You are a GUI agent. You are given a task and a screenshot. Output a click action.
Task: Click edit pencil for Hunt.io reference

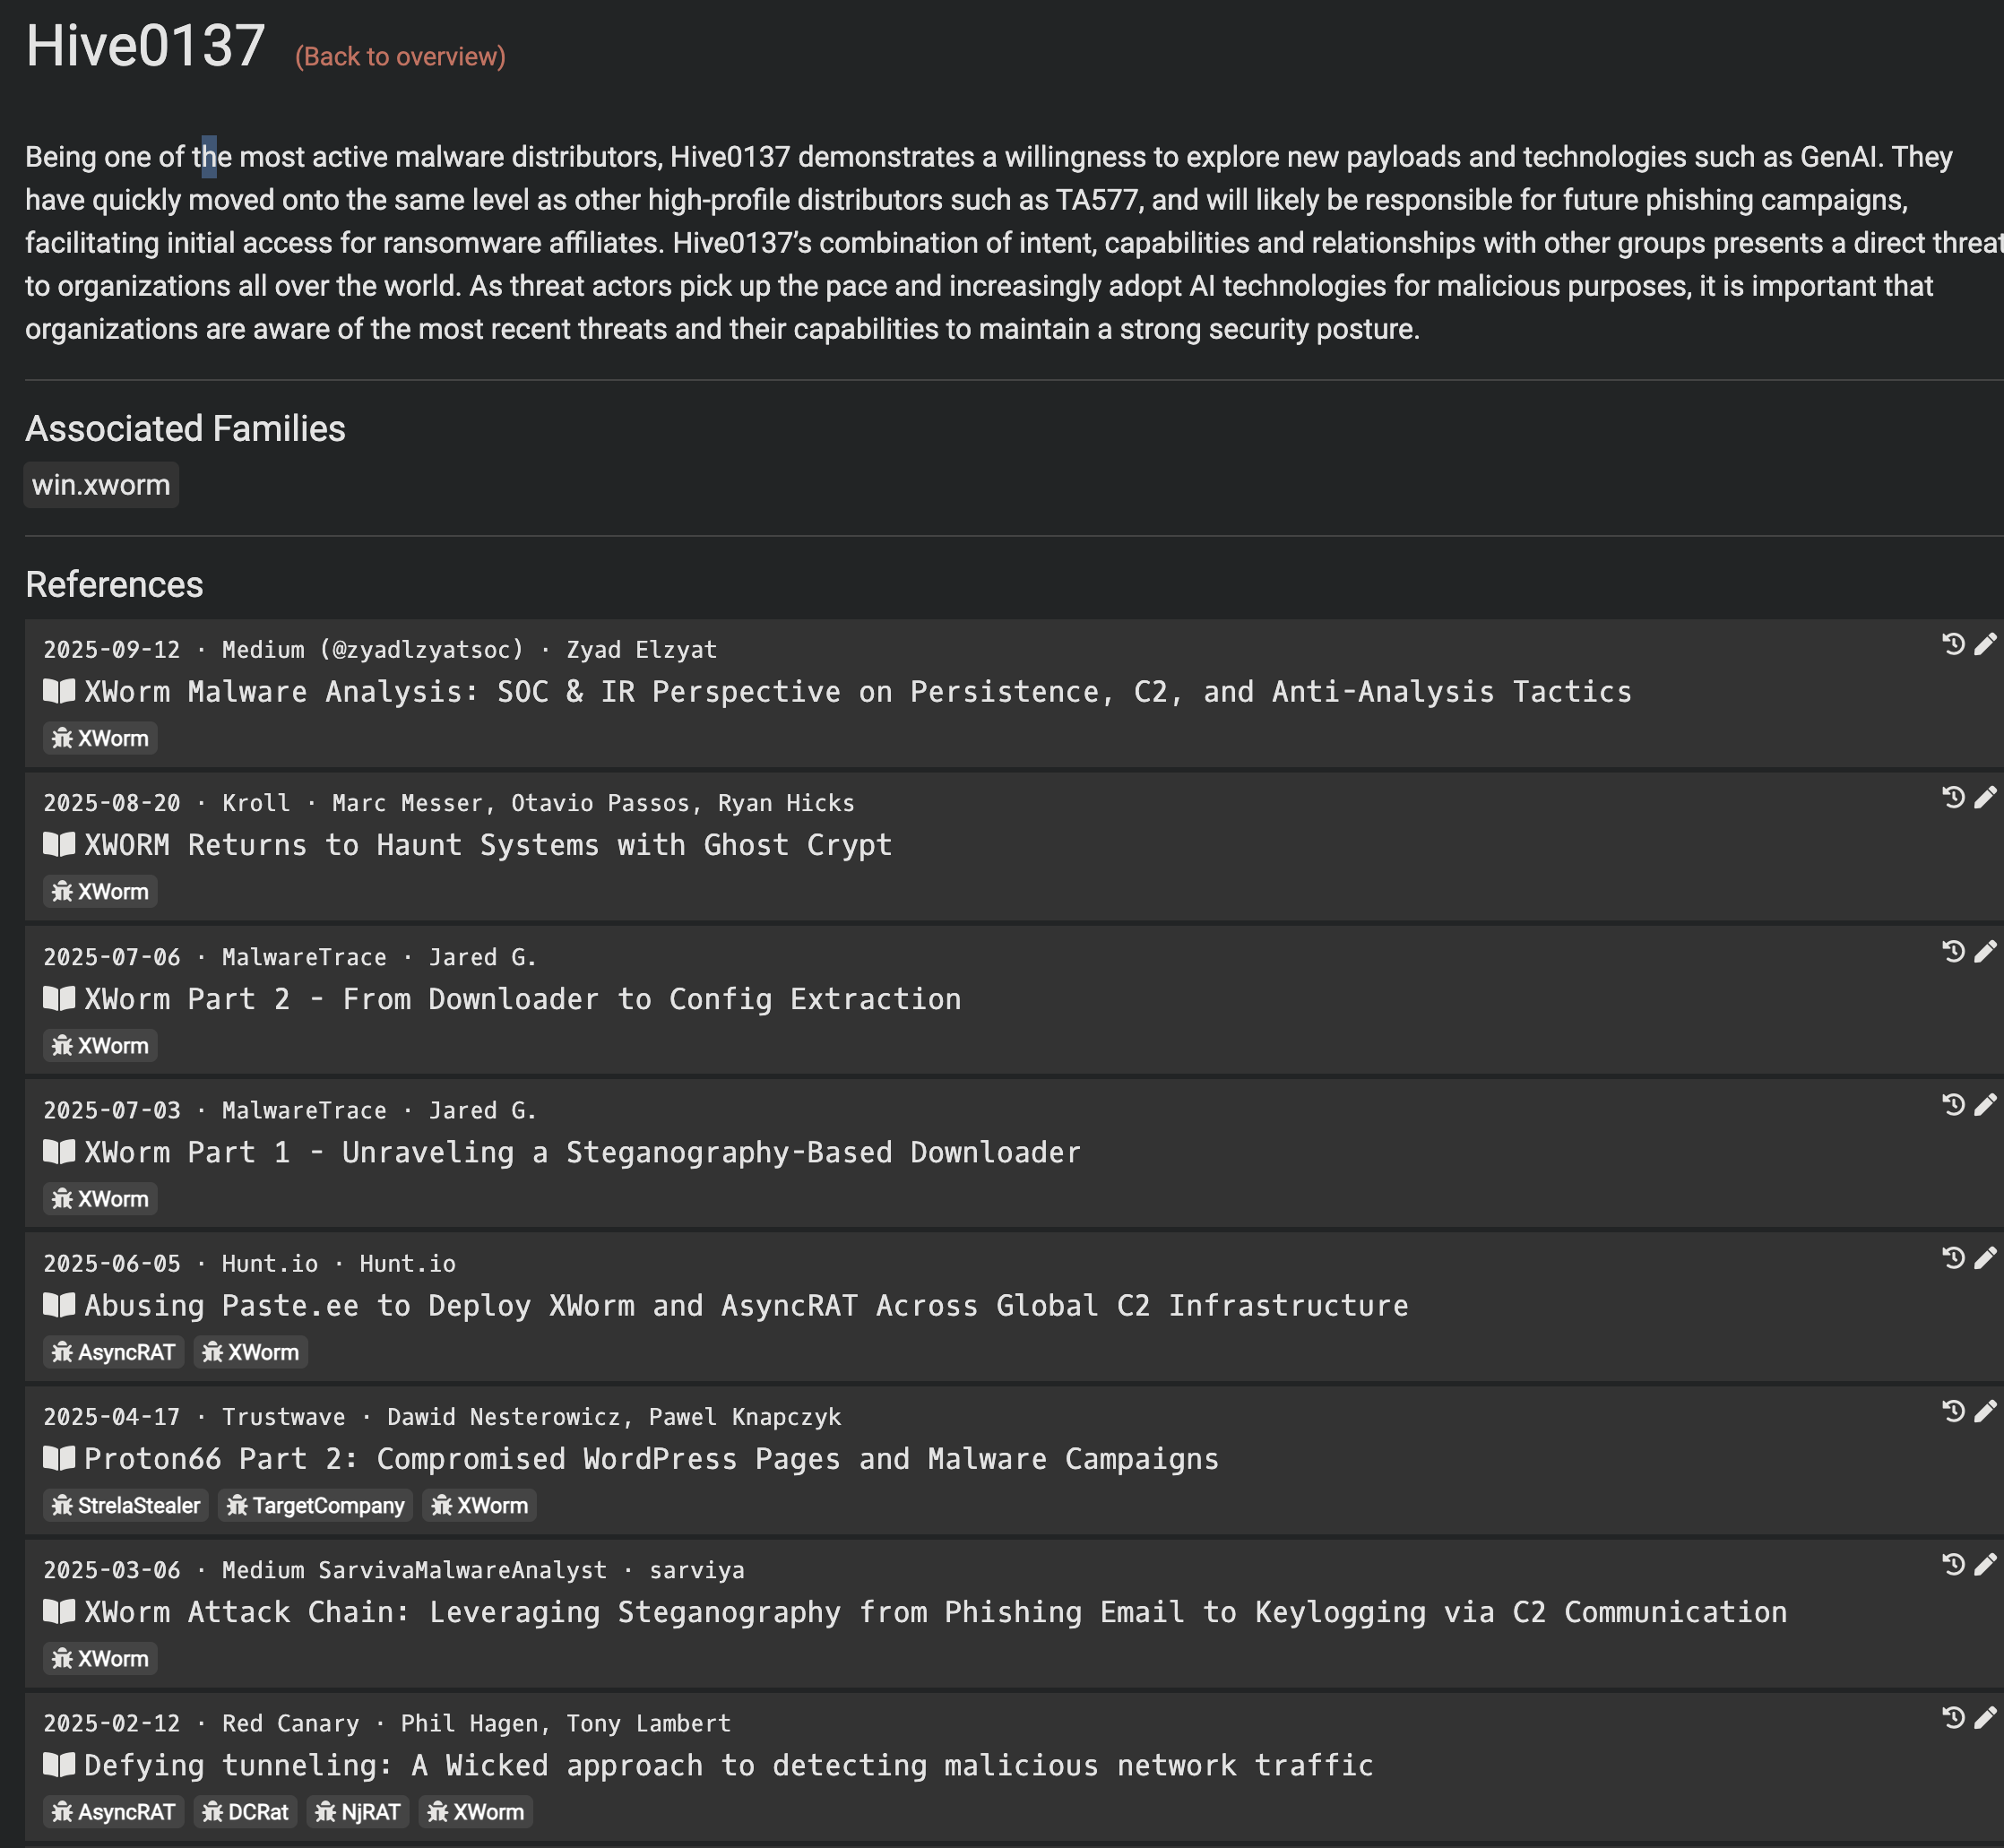coord(1985,1257)
